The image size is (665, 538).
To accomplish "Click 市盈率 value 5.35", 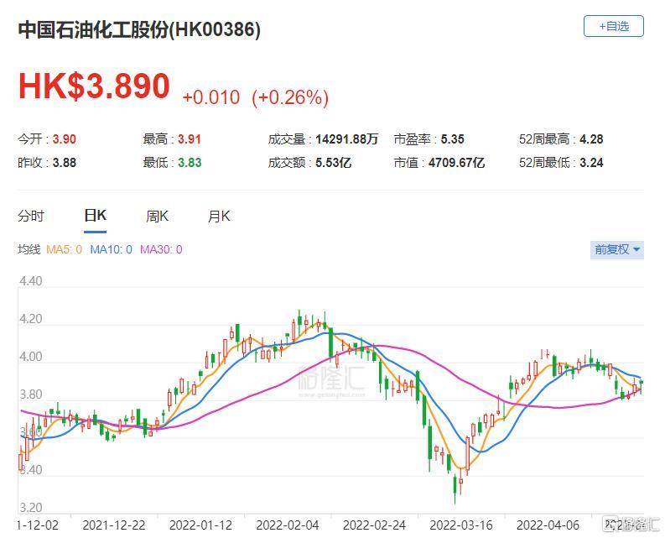I will [453, 139].
